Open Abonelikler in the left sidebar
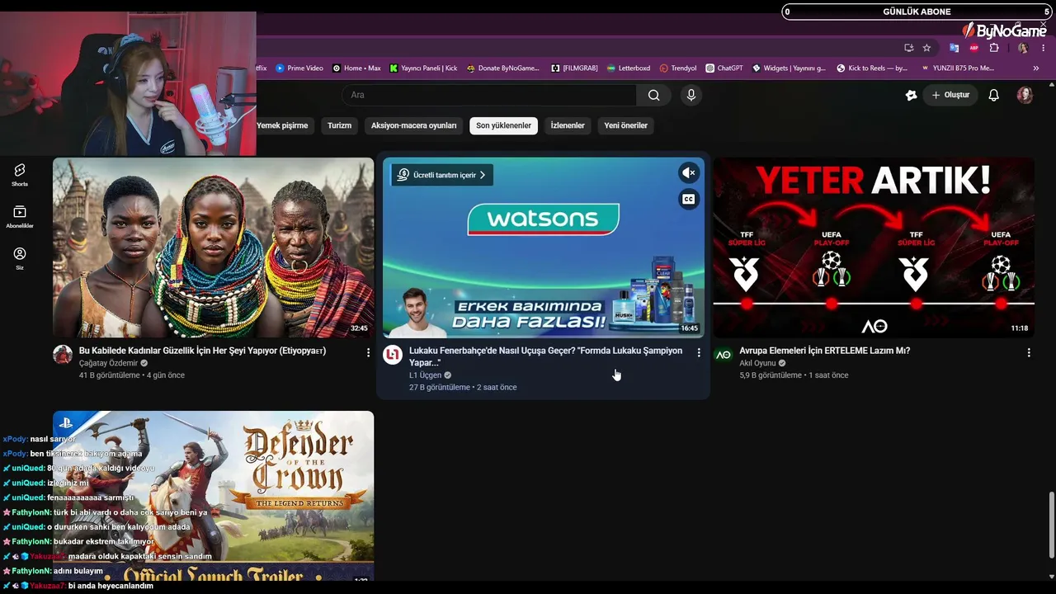 click(20, 217)
